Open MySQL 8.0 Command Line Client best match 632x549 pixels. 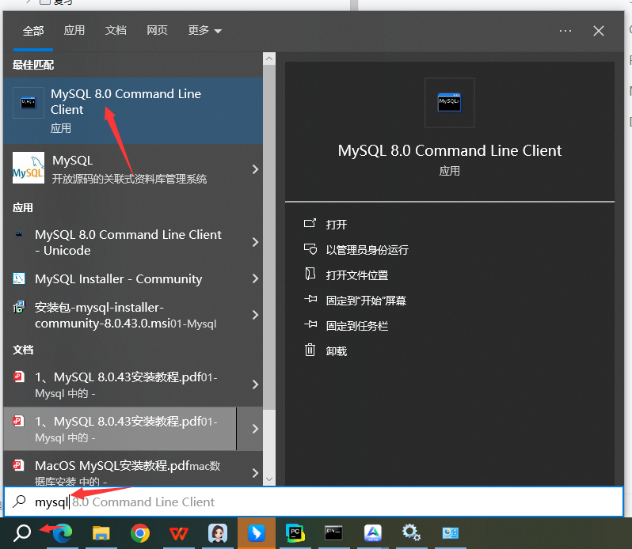[133, 111]
